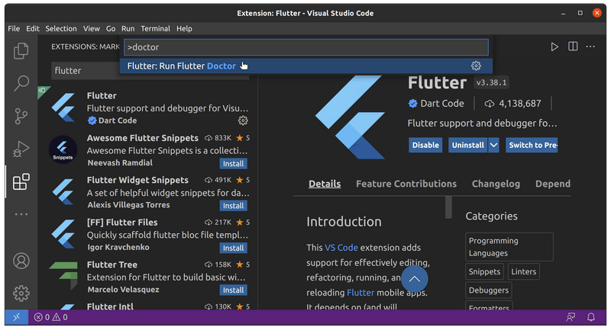
Task: Open the Accounts icon in activity bar
Action: point(21,261)
